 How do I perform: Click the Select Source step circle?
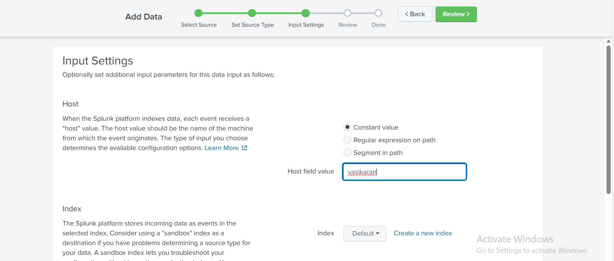pyautogui.click(x=198, y=13)
